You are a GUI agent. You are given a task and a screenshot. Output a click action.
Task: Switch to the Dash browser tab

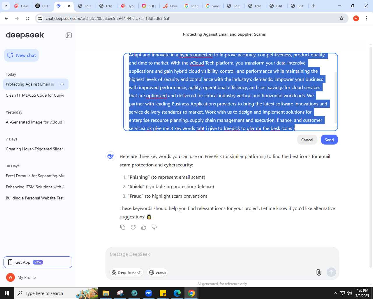click(x=21, y=6)
